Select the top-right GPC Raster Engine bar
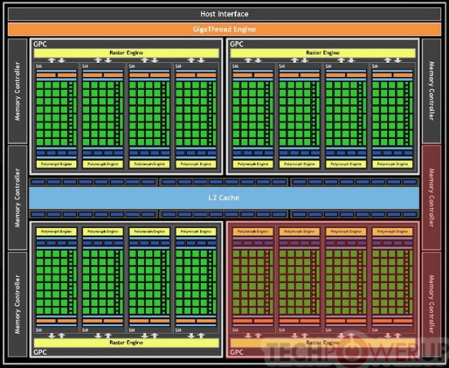 (x=323, y=53)
